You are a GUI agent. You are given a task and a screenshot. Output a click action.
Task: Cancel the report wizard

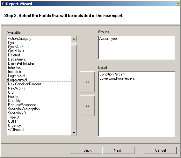(x=161, y=150)
